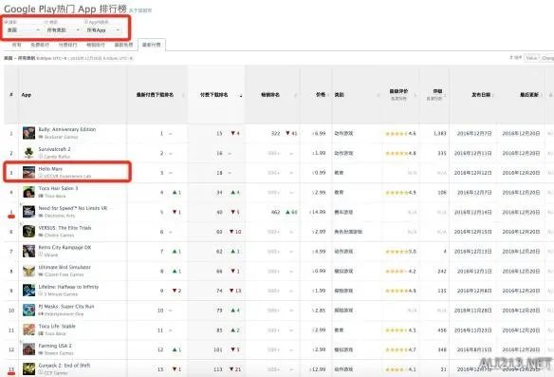Open the Toca Hair Salon 3 link
The width and height of the screenshot is (554, 377).
58,188
